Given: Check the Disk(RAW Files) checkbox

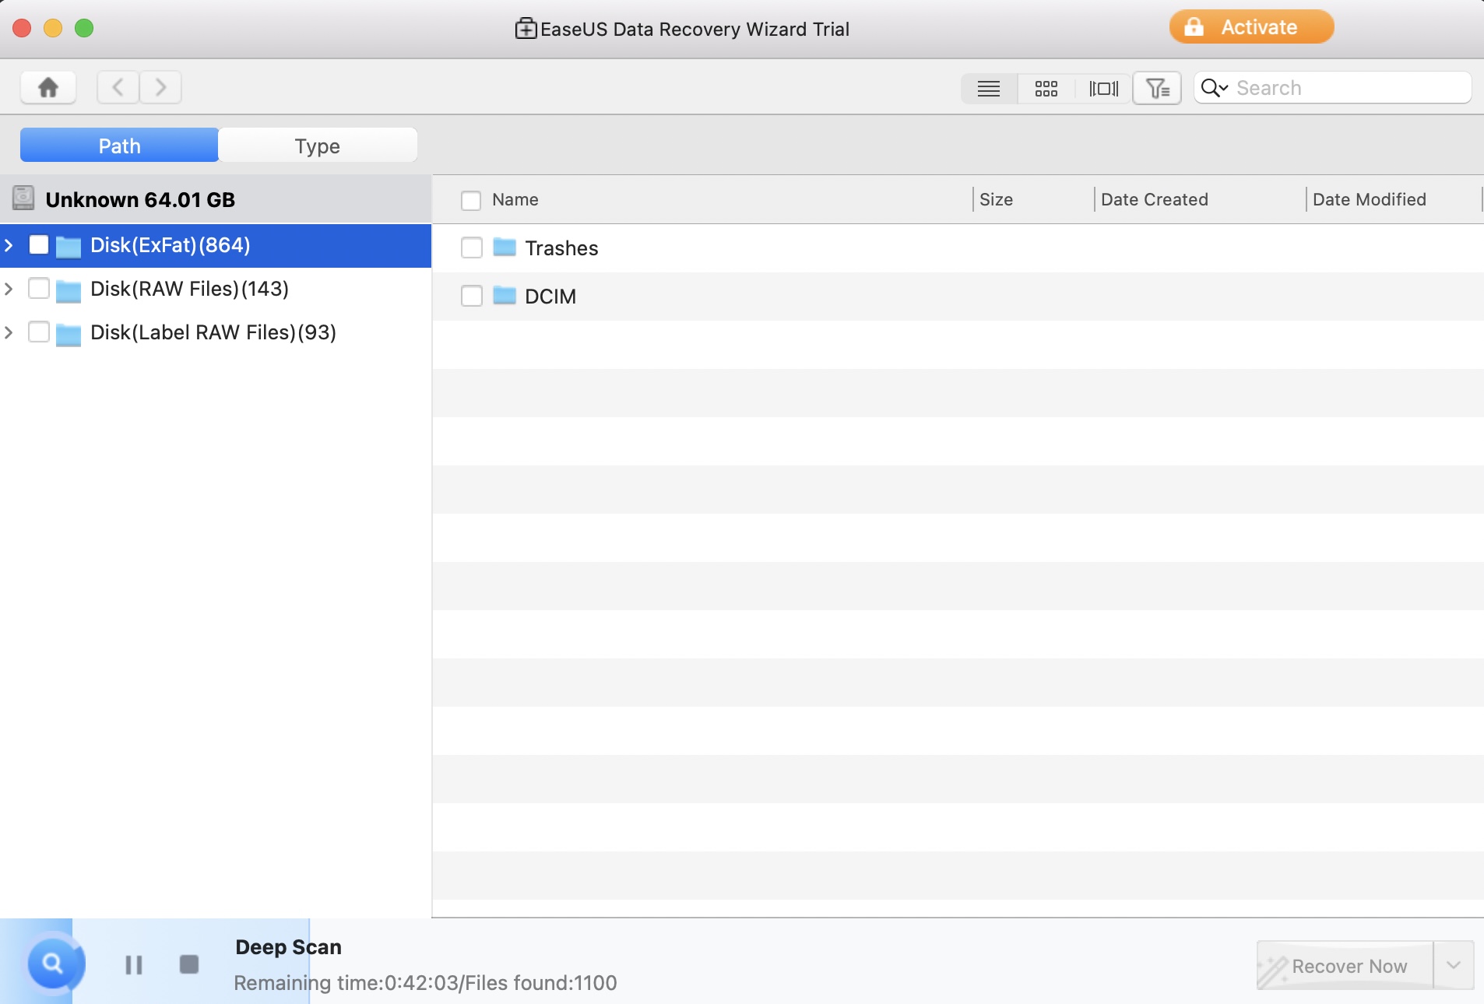Looking at the screenshot, I should point(39,289).
